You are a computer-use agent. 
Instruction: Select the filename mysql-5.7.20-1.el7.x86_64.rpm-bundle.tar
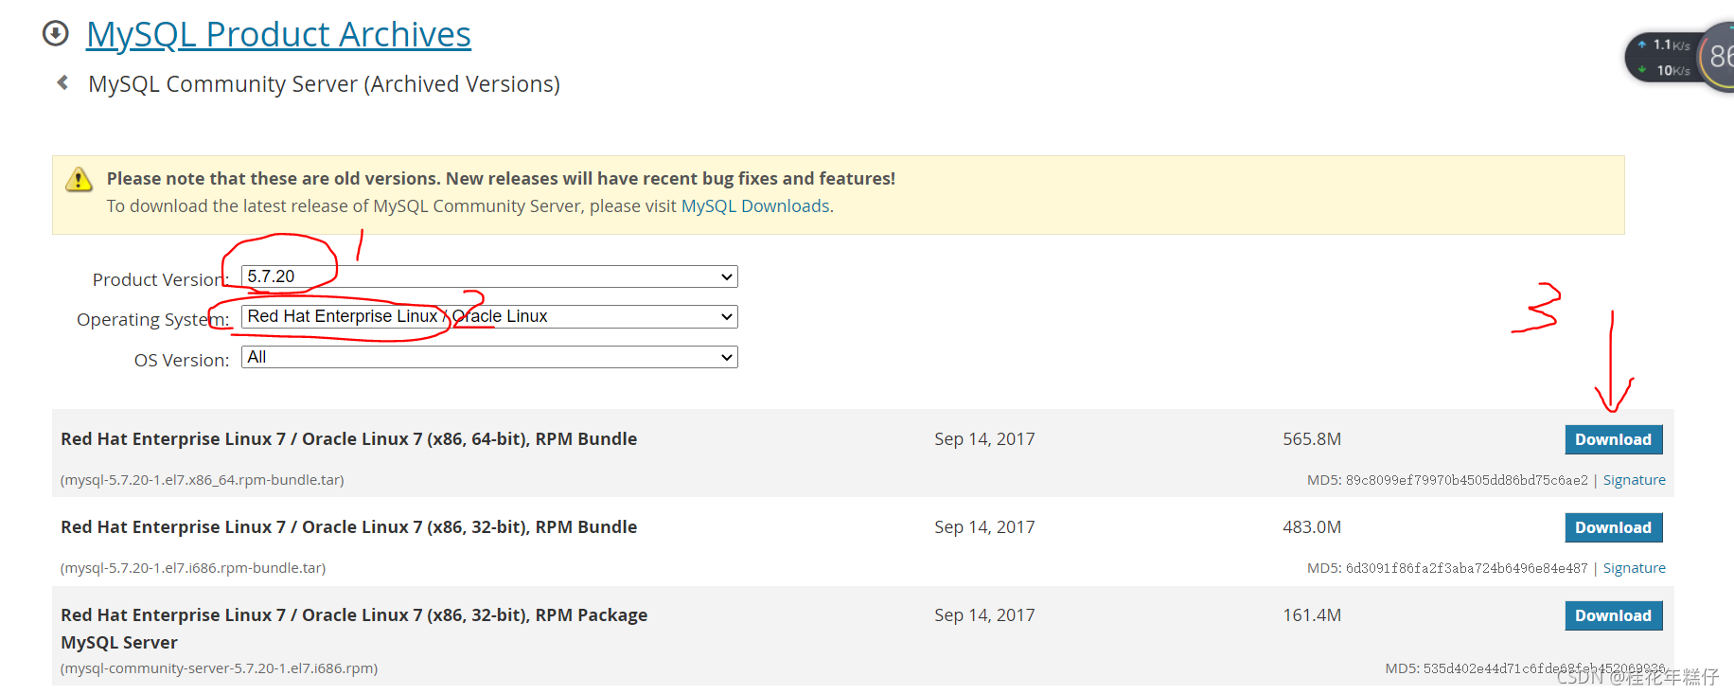(202, 480)
